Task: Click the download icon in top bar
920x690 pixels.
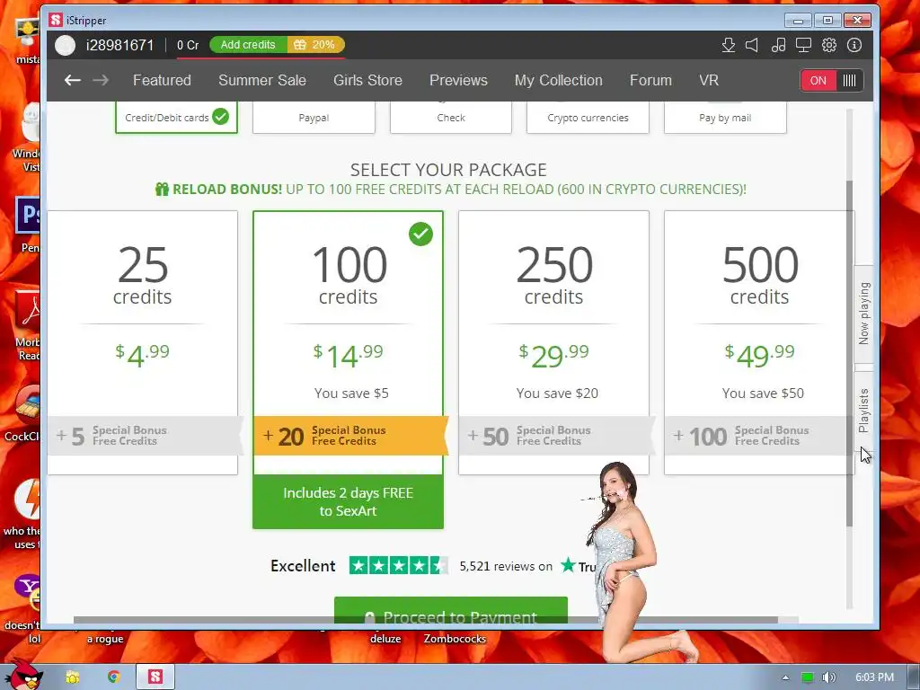Action: click(x=728, y=45)
